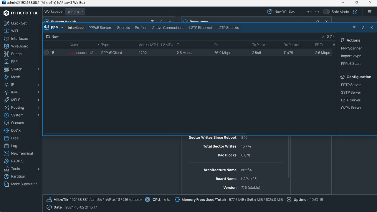377x212 pixels.
Task: Check the pppoe-out1 row checkbox
Action: click(47, 53)
